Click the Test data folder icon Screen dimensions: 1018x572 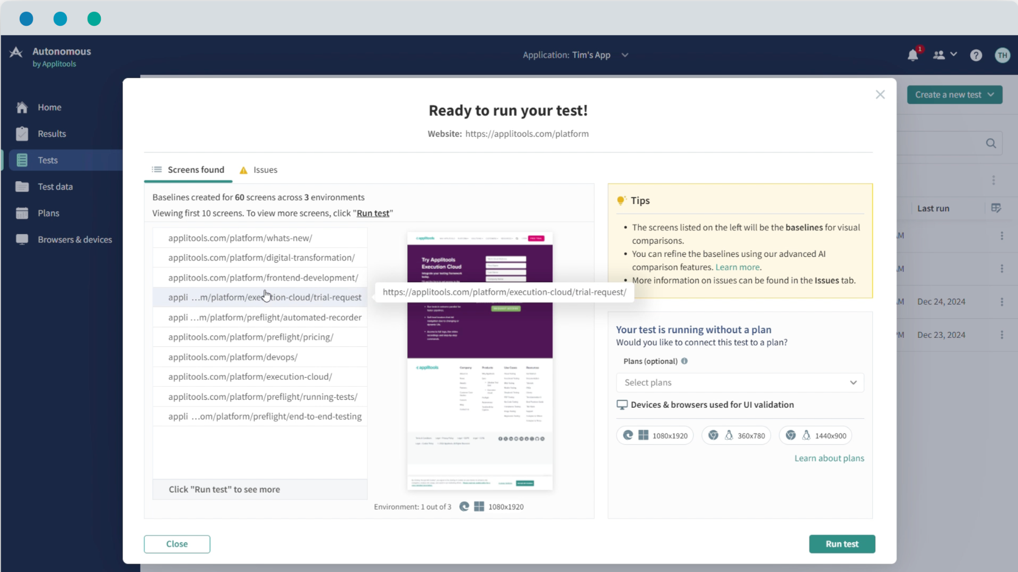(x=22, y=186)
